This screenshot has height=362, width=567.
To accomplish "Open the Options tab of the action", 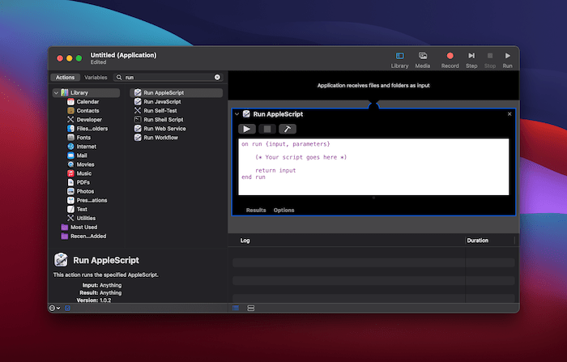I will (283, 210).
